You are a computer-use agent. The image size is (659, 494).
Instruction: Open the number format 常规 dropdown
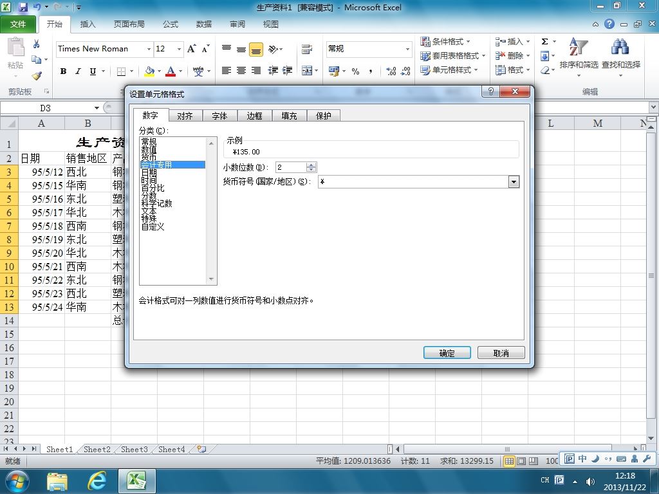(407, 49)
